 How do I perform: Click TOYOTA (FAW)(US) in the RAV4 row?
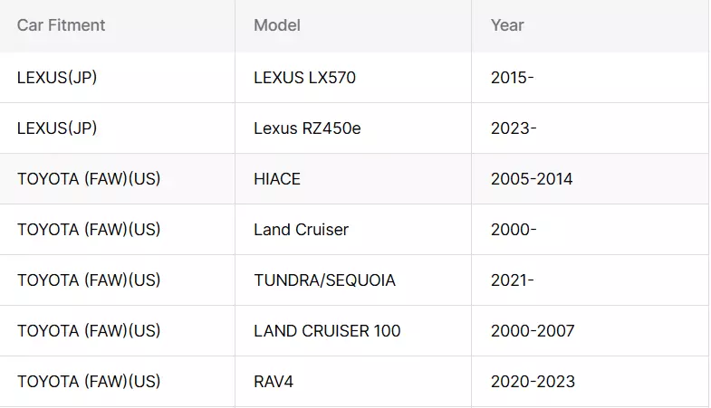click(x=89, y=382)
